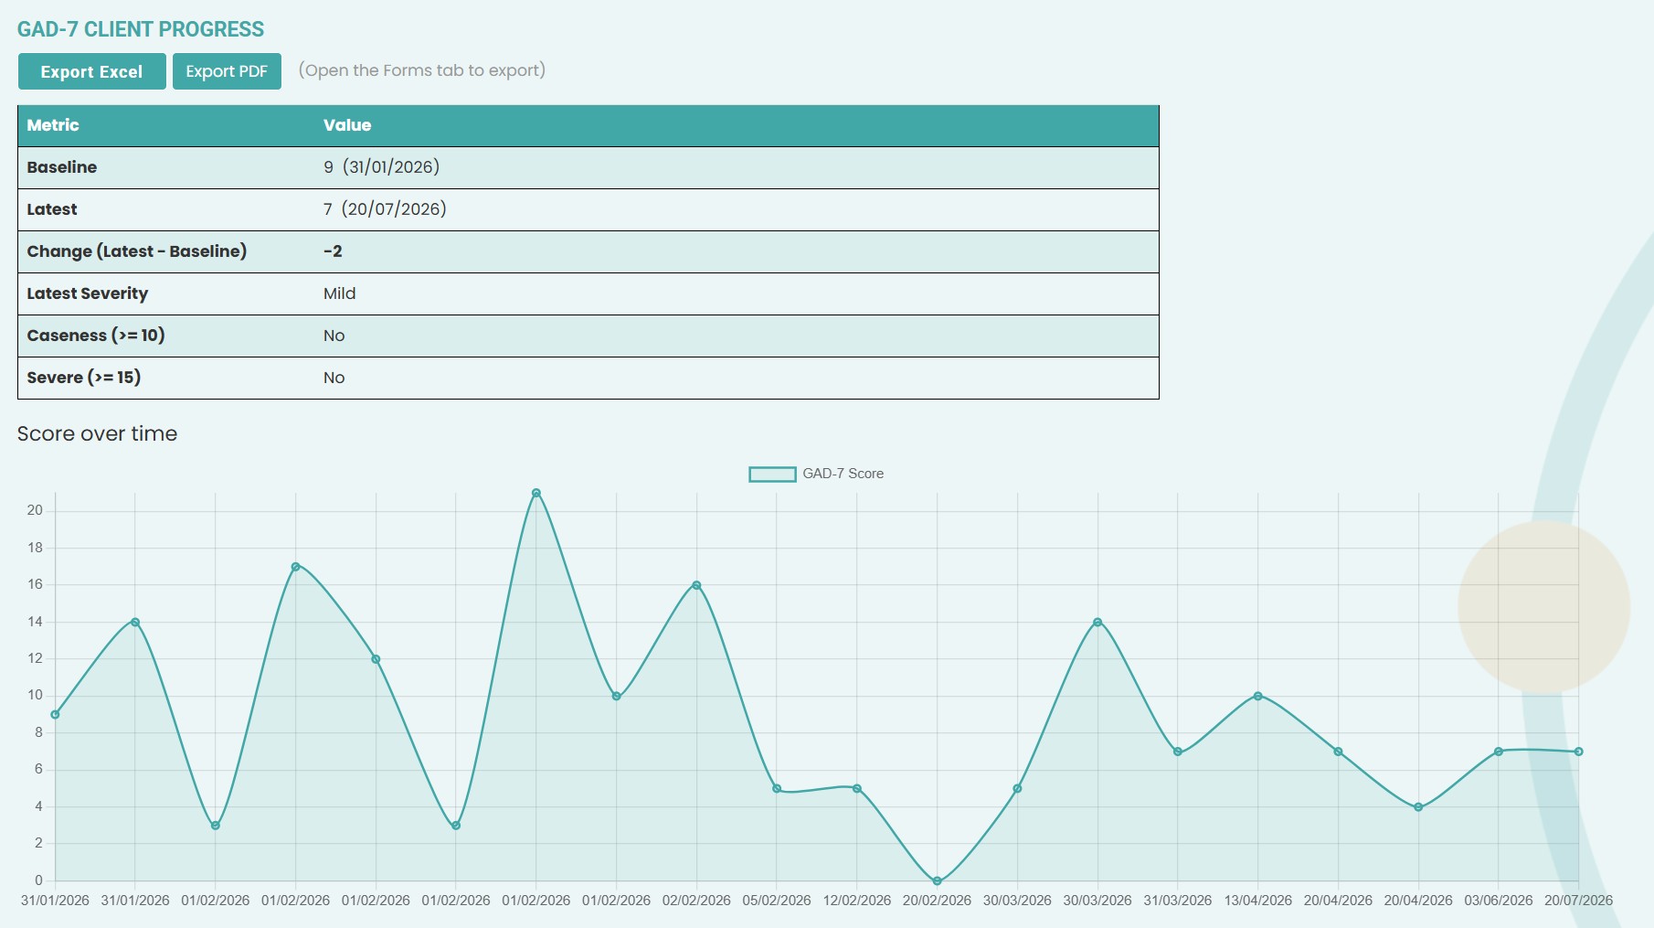Click the data point for 31/03/2026

[1178, 752]
